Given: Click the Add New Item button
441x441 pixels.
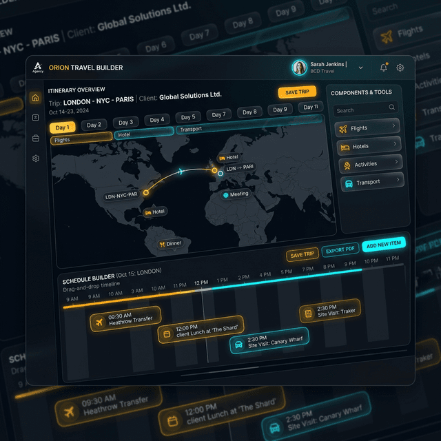Looking at the screenshot, I should click(384, 245).
